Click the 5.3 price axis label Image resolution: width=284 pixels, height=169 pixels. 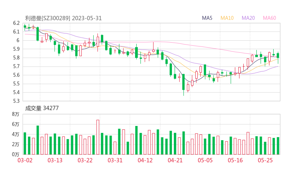(x=16, y=101)
